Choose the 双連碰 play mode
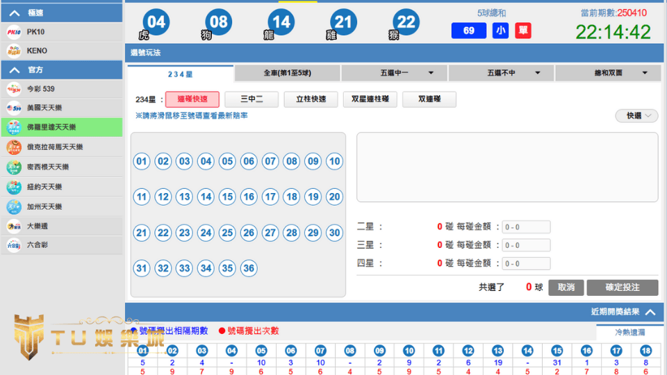This screenshot has height=375, width=667. coord(429,99)
